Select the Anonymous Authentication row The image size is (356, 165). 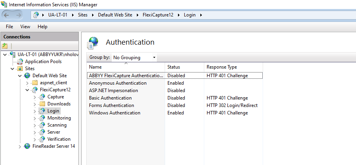click(175, 83)
